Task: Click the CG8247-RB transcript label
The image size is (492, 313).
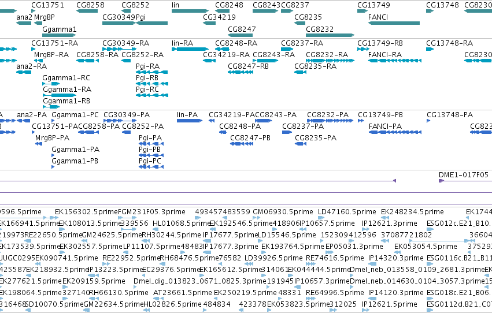Action: coord(248,66)
